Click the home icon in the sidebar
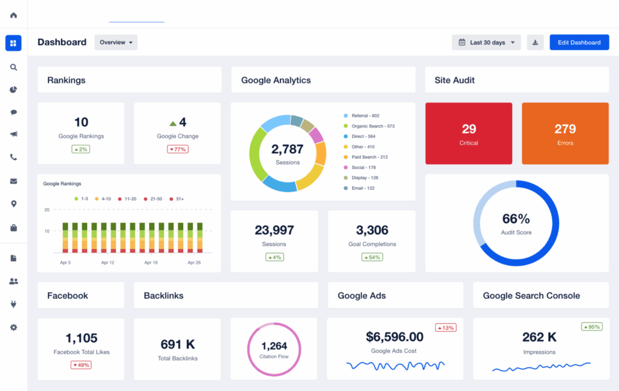The image size is (619, 391). point(13,15)
